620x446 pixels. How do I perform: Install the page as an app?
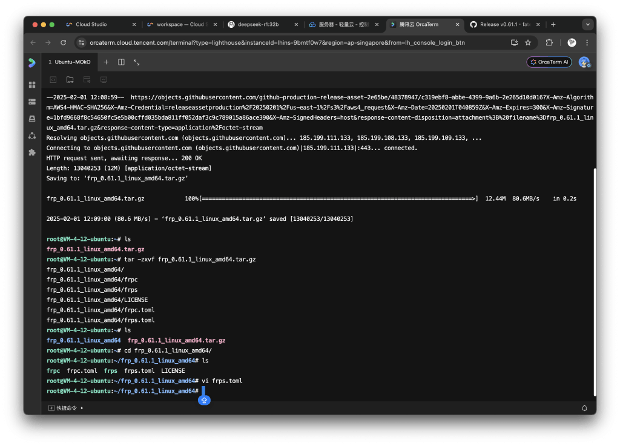(514, 43)
